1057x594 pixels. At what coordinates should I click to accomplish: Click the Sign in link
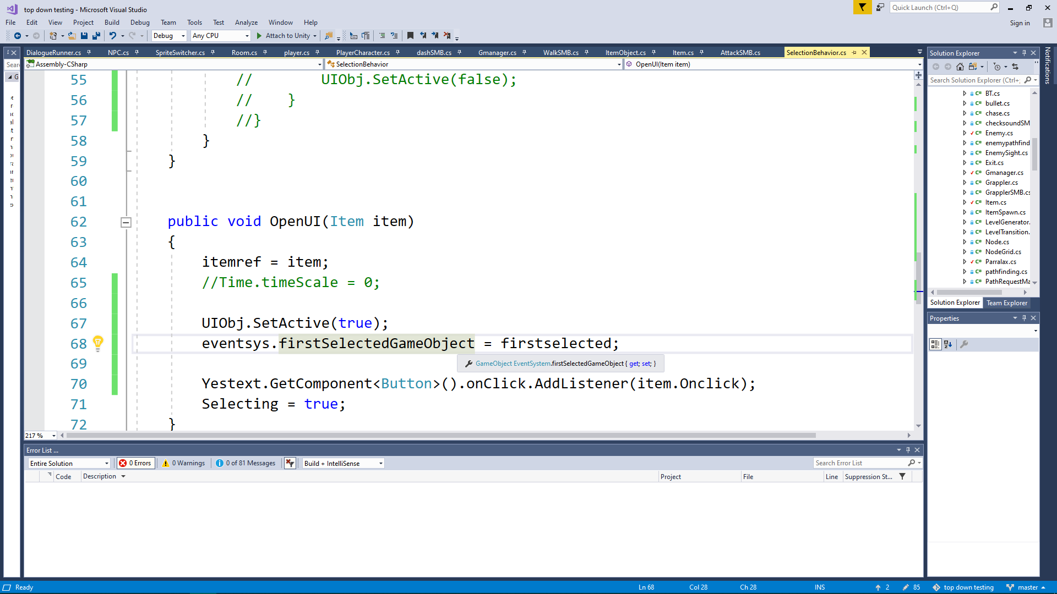click(1020, 23)
